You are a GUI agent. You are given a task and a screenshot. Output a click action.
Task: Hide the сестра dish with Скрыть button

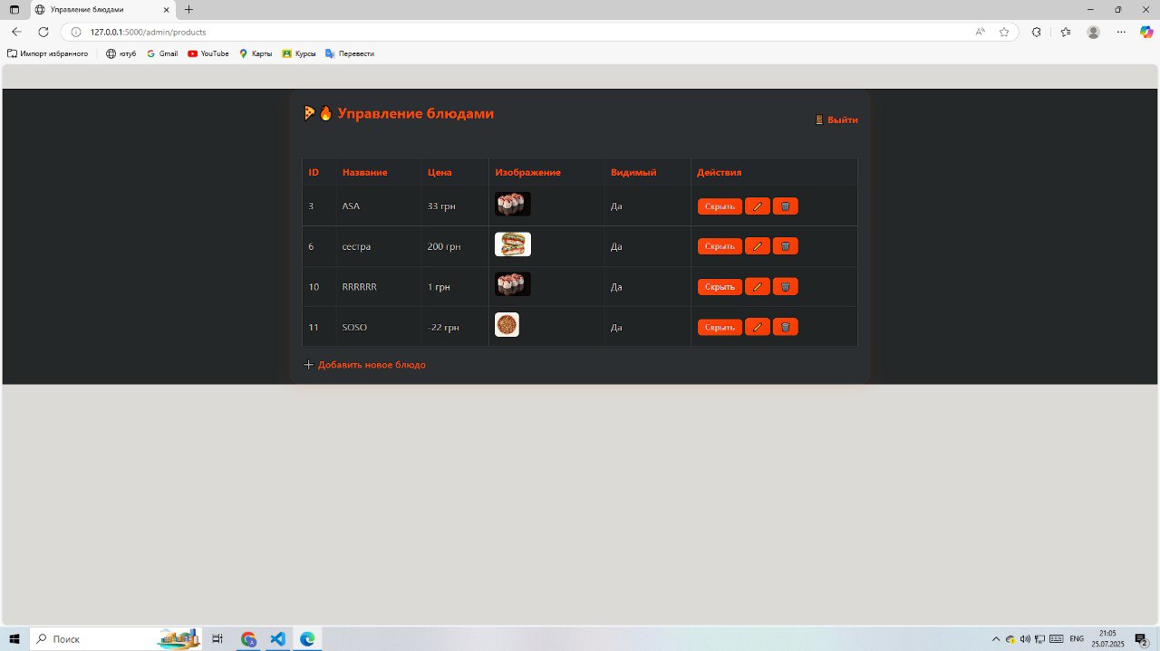click(720, 246)
